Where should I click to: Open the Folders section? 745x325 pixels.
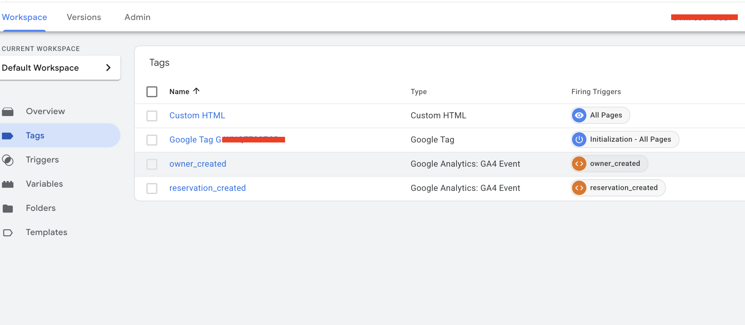41,208
